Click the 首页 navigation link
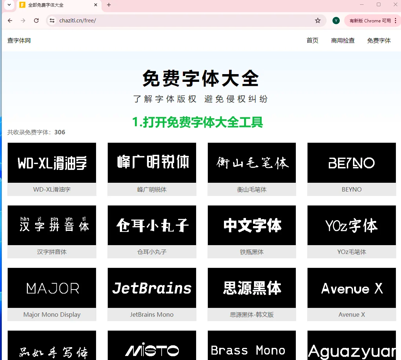The width and height of the screenshot is (401, 360). coord(312,40)
